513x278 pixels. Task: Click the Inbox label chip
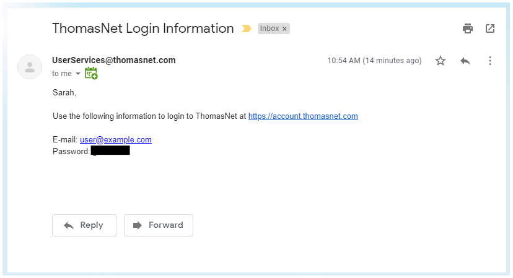270,28
